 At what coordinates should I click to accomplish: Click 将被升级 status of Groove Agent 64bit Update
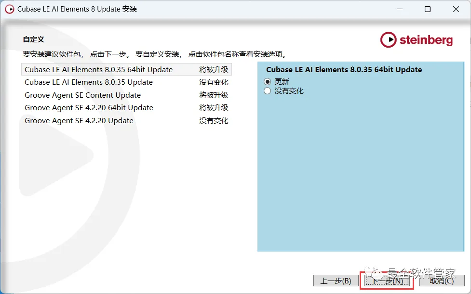[x=214, y=108]
